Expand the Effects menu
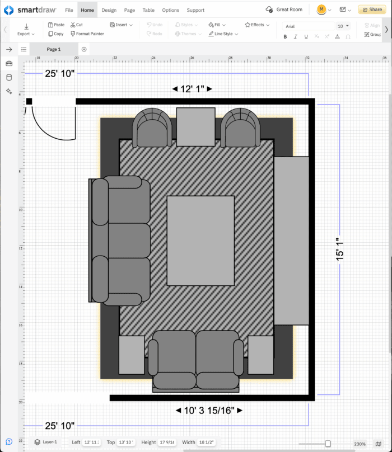 (x=257, y=25)
